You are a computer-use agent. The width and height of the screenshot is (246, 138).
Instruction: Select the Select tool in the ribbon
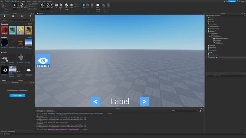click(x=15, y=6)
